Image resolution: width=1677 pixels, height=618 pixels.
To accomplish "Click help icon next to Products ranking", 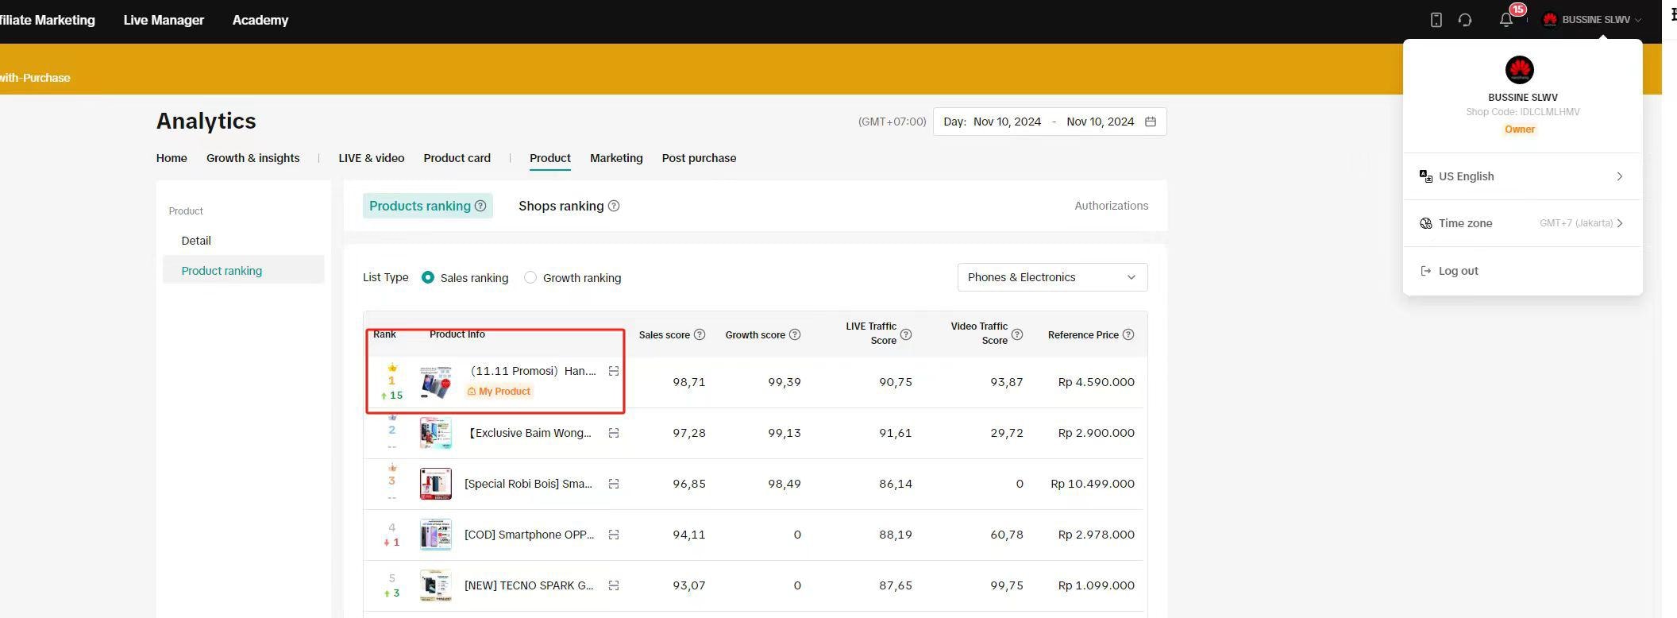I will (x=480, y=206).
